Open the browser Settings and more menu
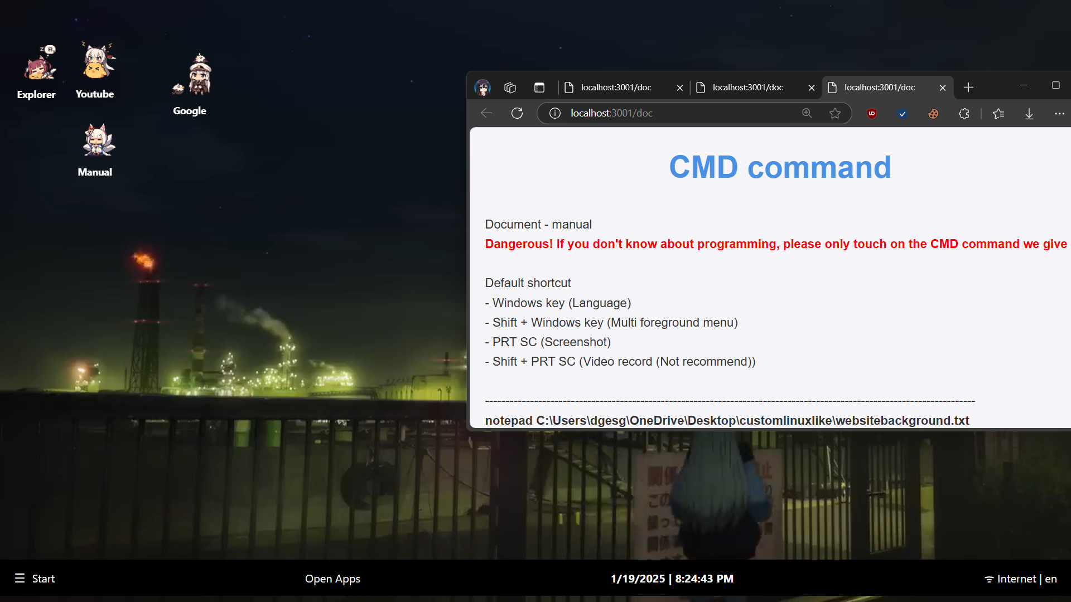 coord(1059,114)
